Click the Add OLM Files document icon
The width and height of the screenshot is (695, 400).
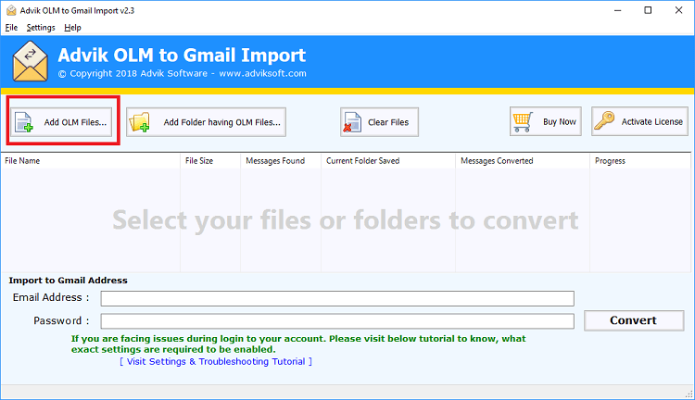click(x=23, y=122)
